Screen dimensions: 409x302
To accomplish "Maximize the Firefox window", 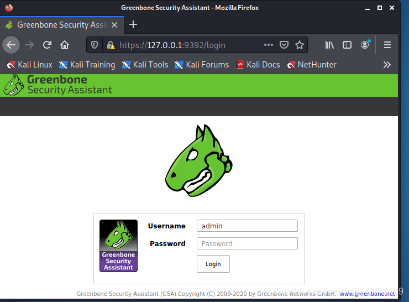I will 380,8.
